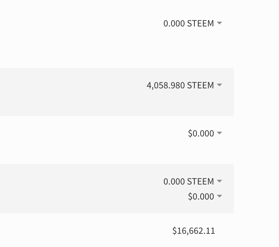Click the $0.000 text in the white row

pyautogui.click(x=201, y=133)
